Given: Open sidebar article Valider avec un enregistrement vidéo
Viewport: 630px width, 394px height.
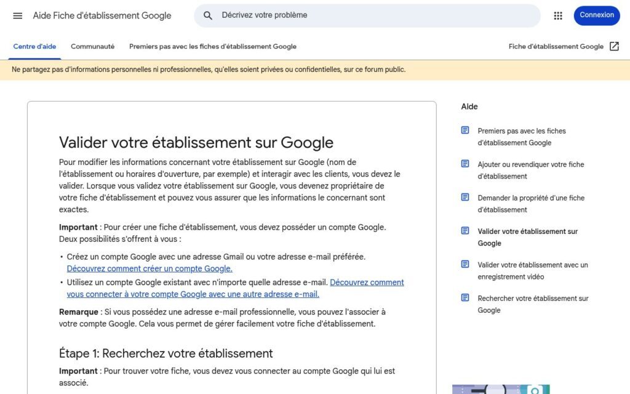Looking at the screenshot, I should click(x=533, y=271).
